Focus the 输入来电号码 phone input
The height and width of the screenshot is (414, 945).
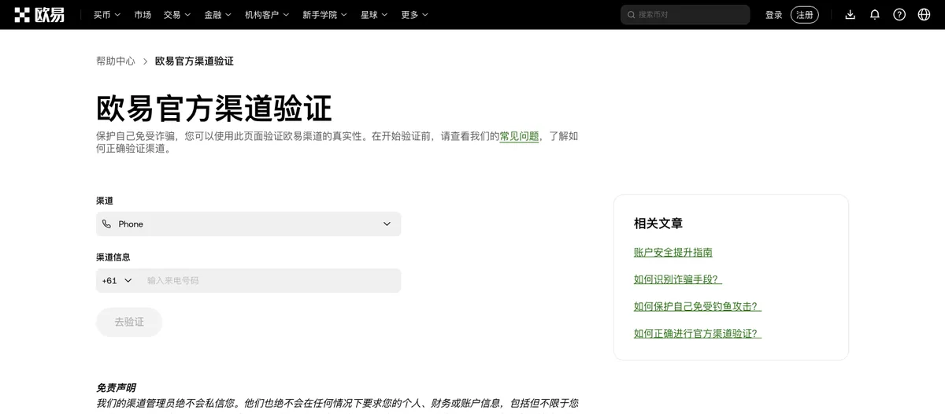click(x=272, y=281)
